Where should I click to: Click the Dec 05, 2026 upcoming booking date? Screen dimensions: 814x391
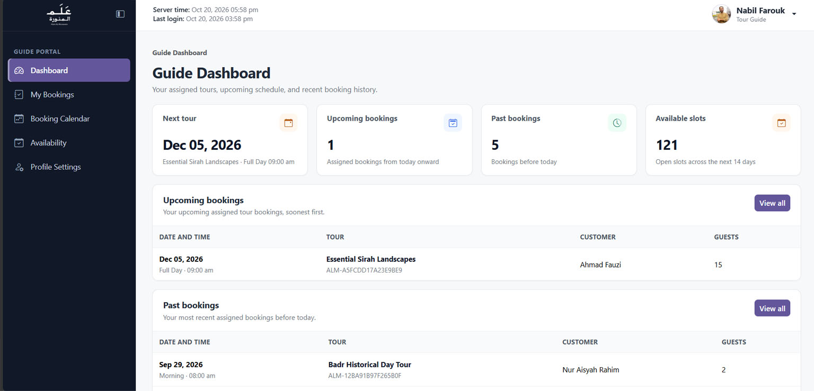[x=181, y=259]
